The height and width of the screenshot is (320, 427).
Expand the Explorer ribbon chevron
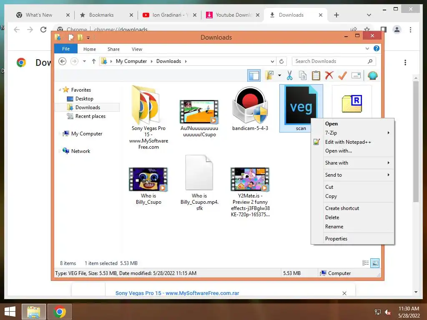click(x=367, y=48)
